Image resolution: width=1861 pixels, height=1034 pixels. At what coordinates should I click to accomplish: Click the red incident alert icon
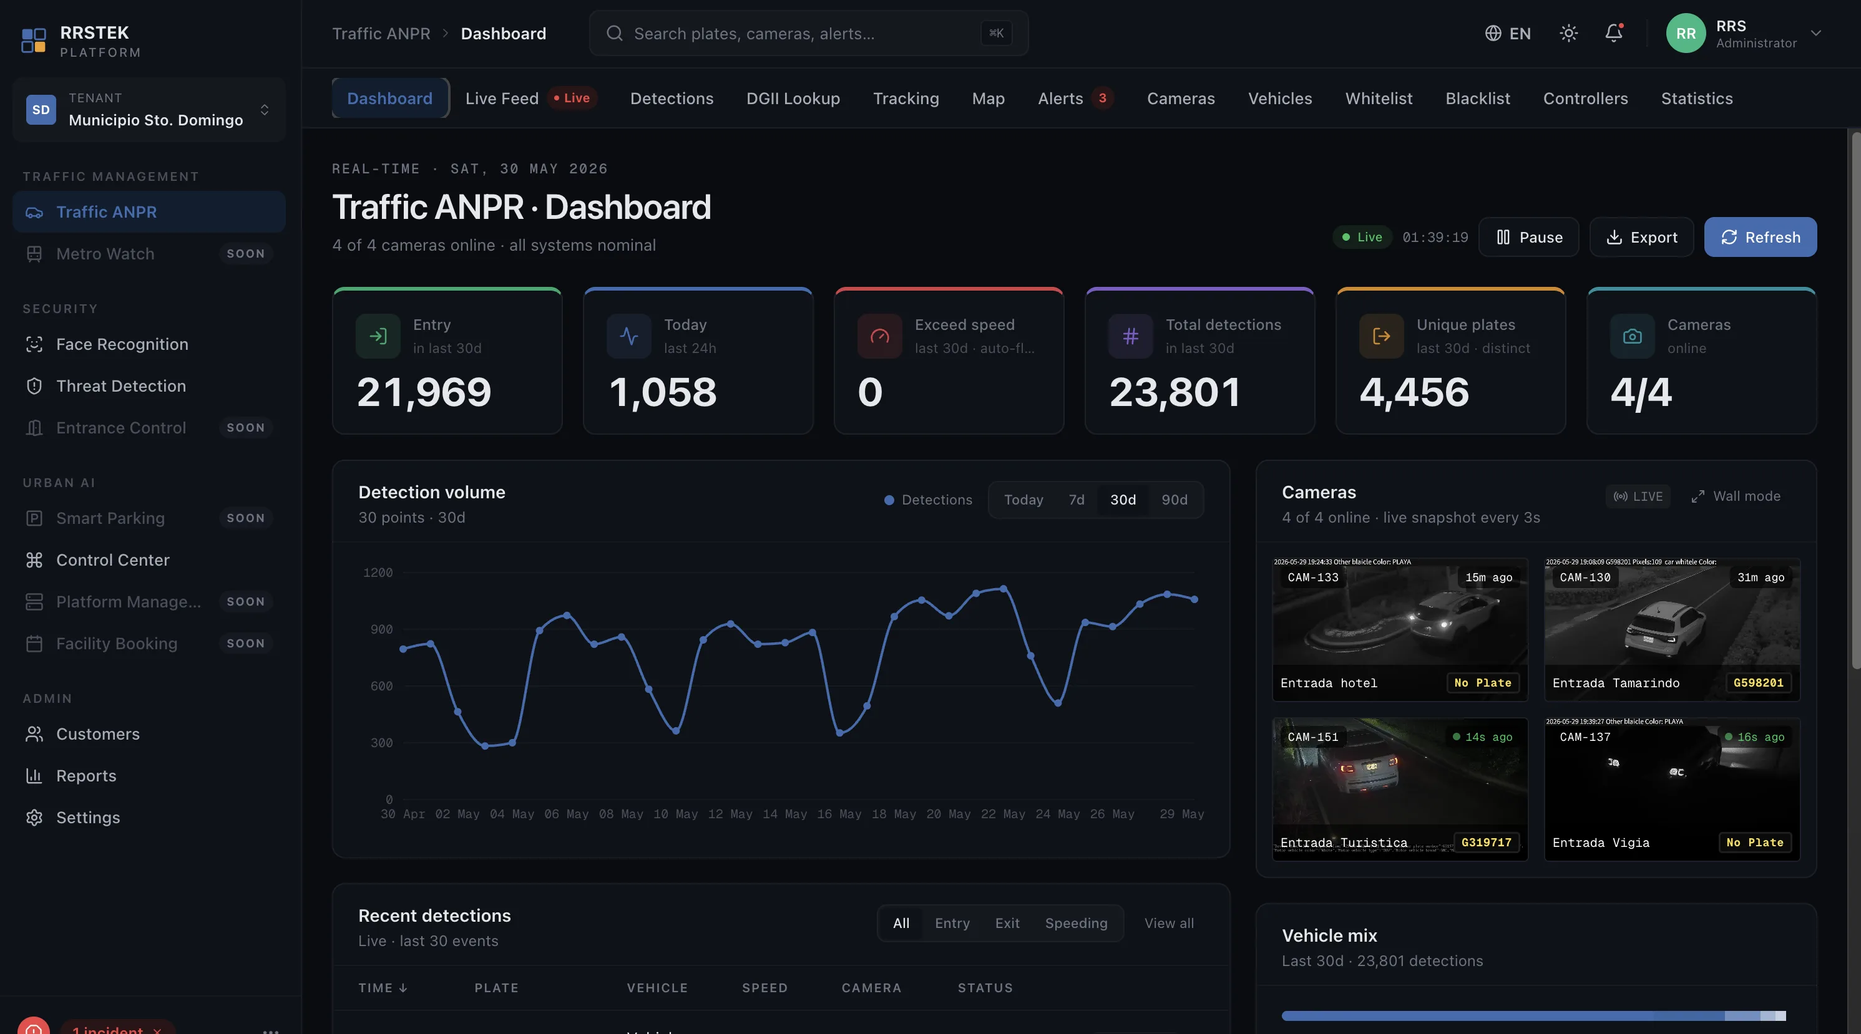33,1025
